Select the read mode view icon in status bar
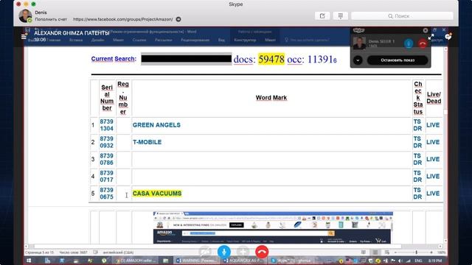Viewport: 472px width, 265px height. [x=364, y=252]
